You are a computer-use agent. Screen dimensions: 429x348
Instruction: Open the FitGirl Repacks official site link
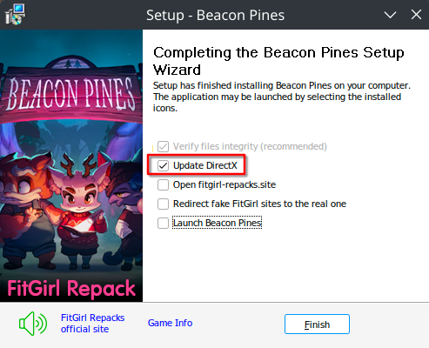pos(92,324)
